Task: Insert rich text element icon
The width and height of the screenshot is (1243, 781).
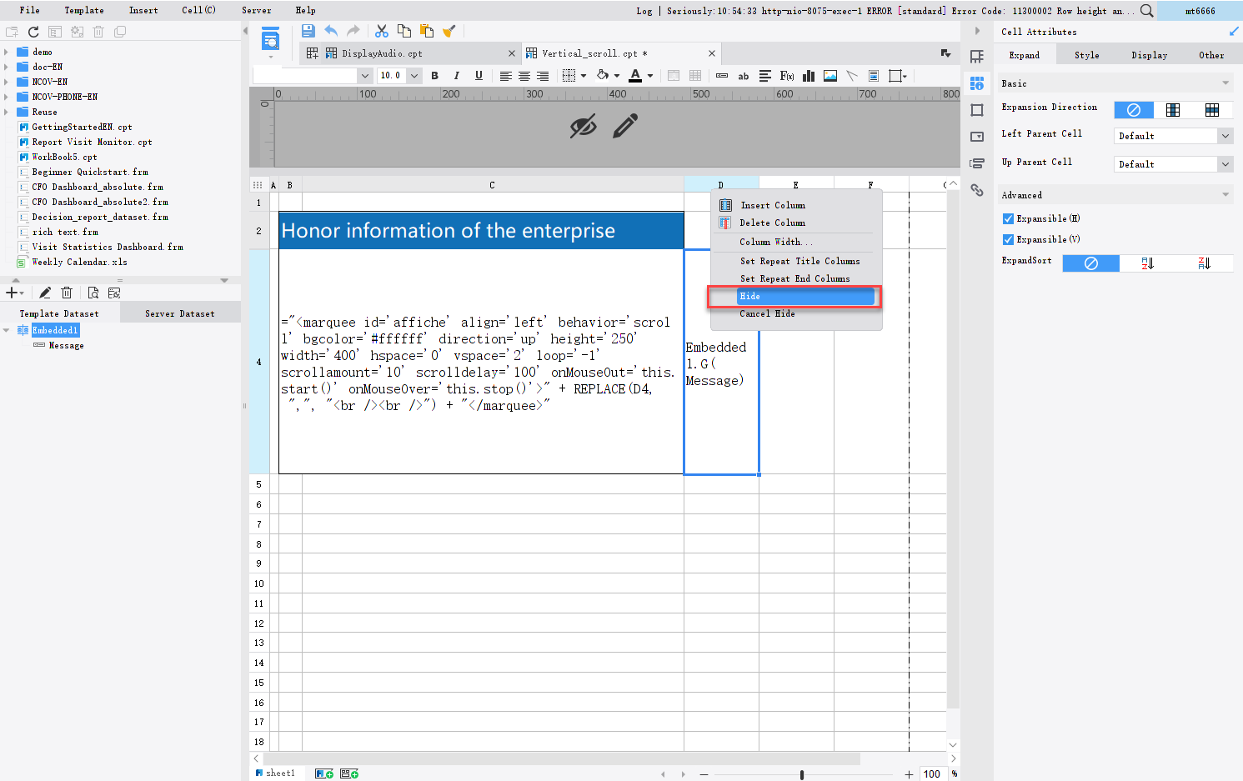Action: 764,76
